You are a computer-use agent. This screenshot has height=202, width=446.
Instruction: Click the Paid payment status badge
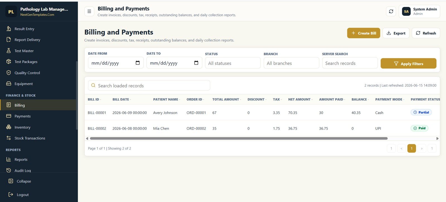pyautogui.click(x=419, y=128)
